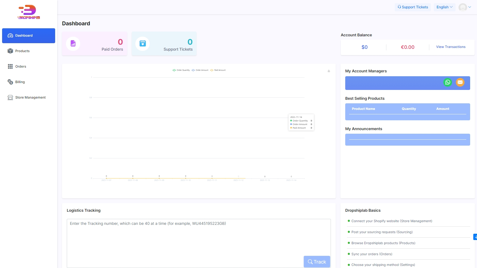Open 'Choose your shipping method' basics link
477x268 pixels.
pos(383,265)
